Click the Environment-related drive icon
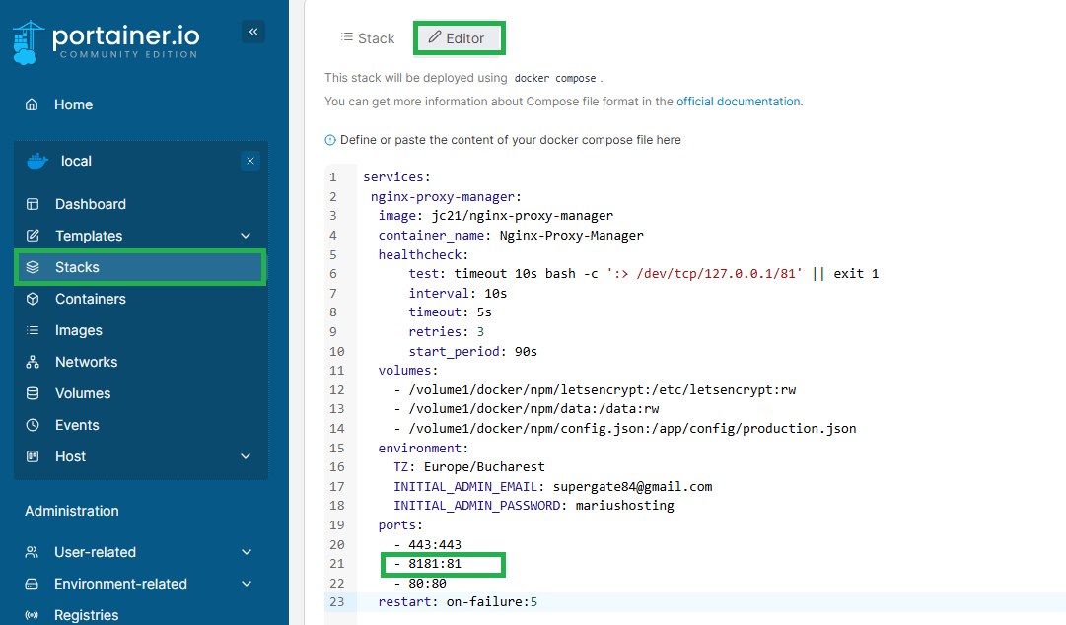This screenshot has height=625, width=1066. [32, 584]
